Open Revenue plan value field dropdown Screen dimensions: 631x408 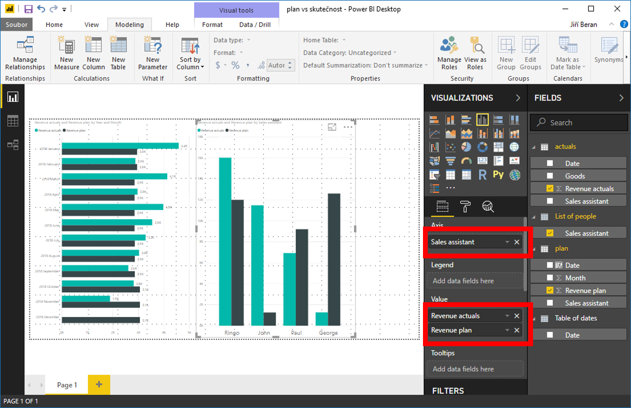click(x=507, y=330)
